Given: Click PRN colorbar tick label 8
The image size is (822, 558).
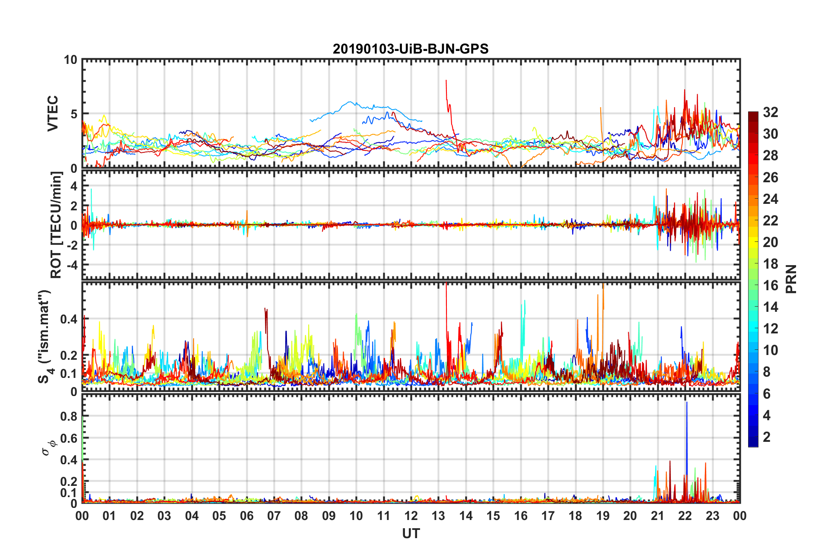Looking at the screenshot, I should pyautogui.click(x=767, y=372).
